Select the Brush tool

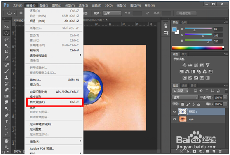coord(6,71)
